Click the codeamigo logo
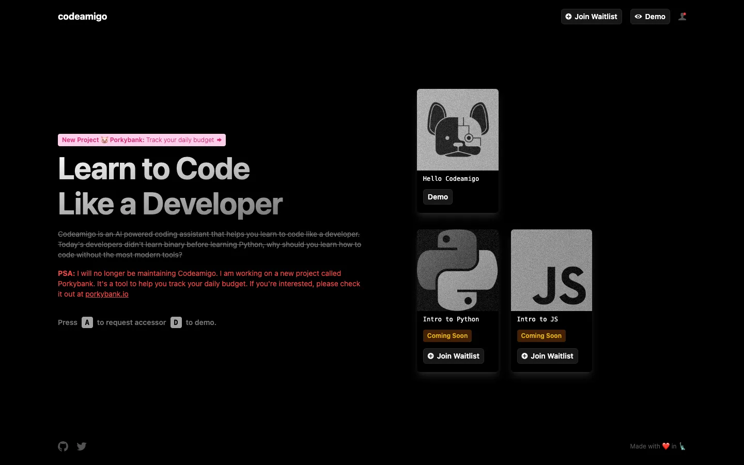 (83, 17)
